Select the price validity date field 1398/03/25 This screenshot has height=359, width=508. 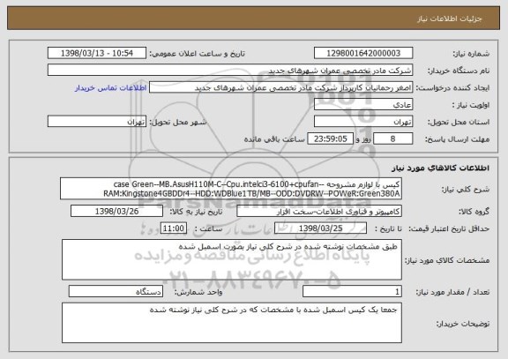[x=320, y=228]
